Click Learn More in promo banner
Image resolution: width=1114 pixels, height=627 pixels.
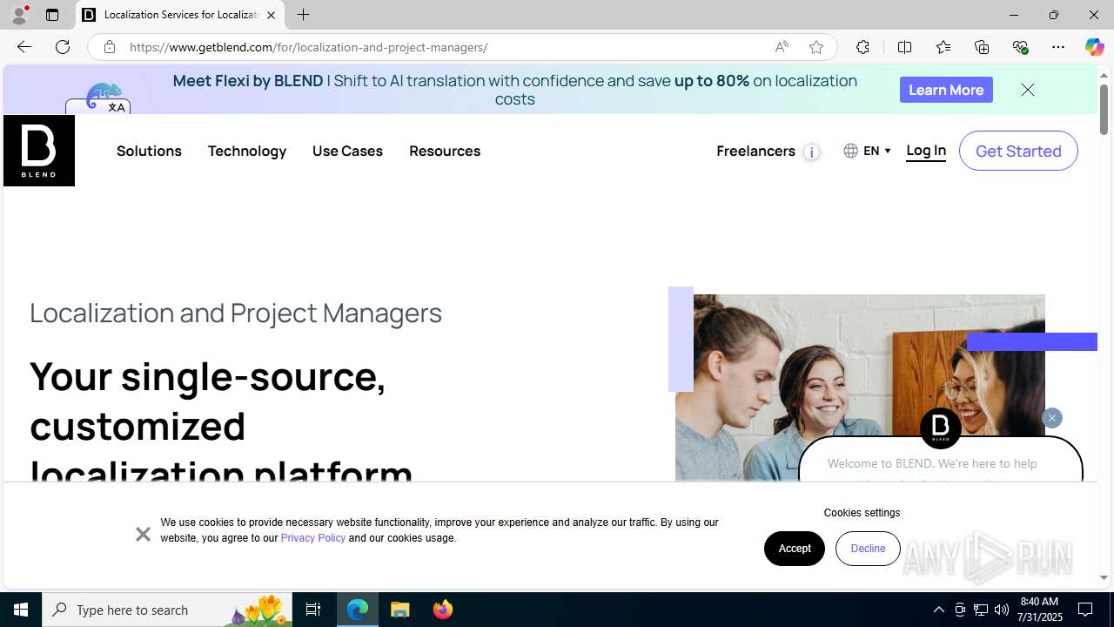point(946,90)
